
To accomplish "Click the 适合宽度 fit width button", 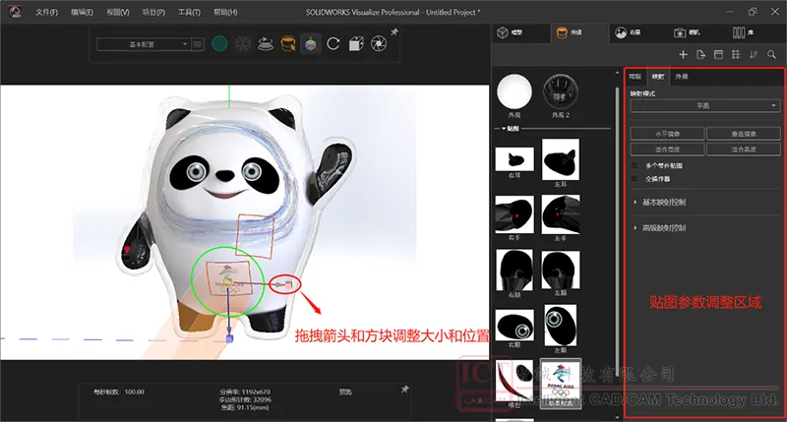I will click(668, 150).
